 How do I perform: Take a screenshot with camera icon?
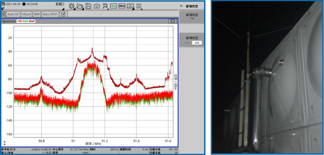pyautogui.click(x=97, y=6)
